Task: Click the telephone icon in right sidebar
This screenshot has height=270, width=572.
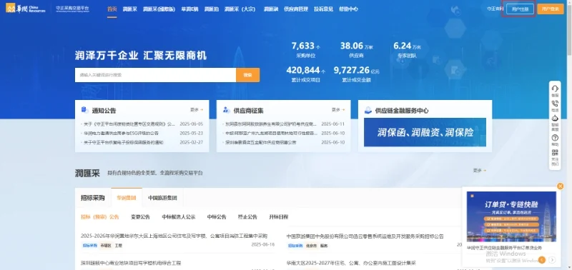Action: click(555, 104)
